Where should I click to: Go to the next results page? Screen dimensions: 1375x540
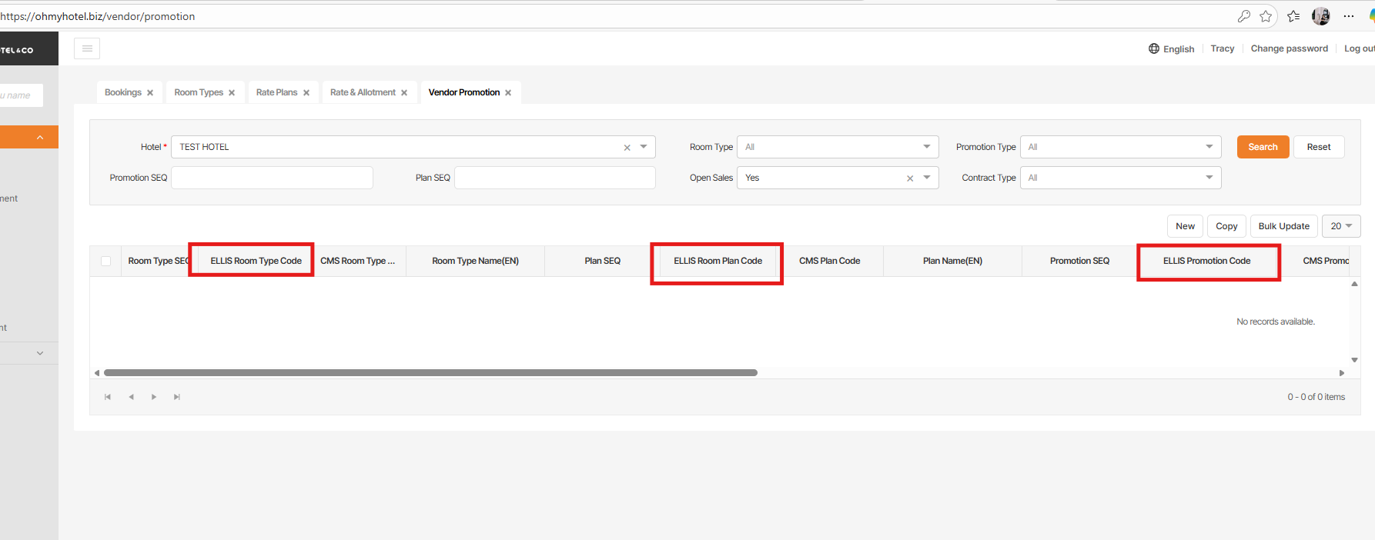click(154, 397)
